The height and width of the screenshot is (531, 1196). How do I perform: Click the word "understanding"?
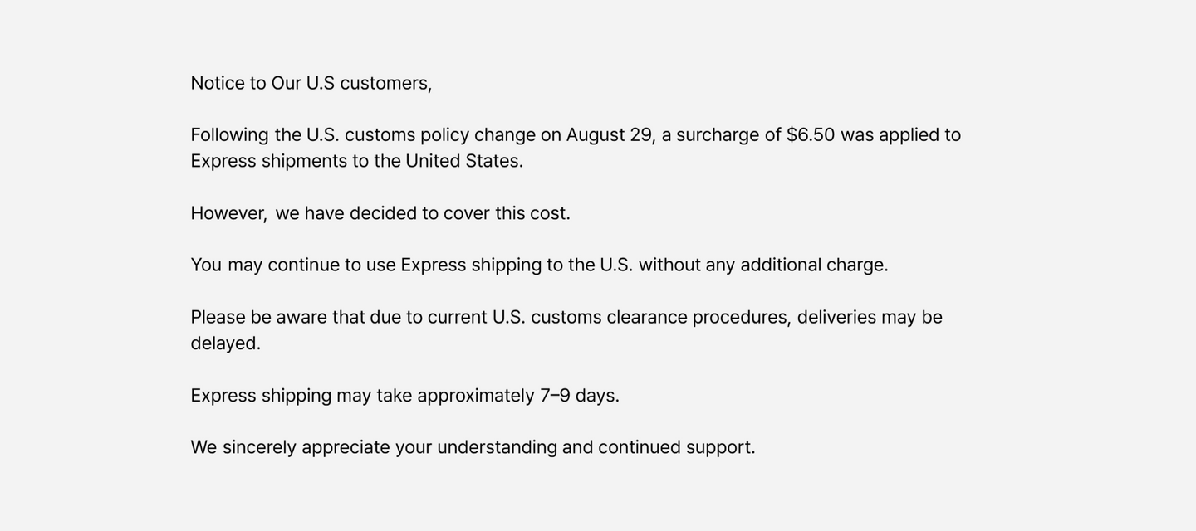point(497,447)
